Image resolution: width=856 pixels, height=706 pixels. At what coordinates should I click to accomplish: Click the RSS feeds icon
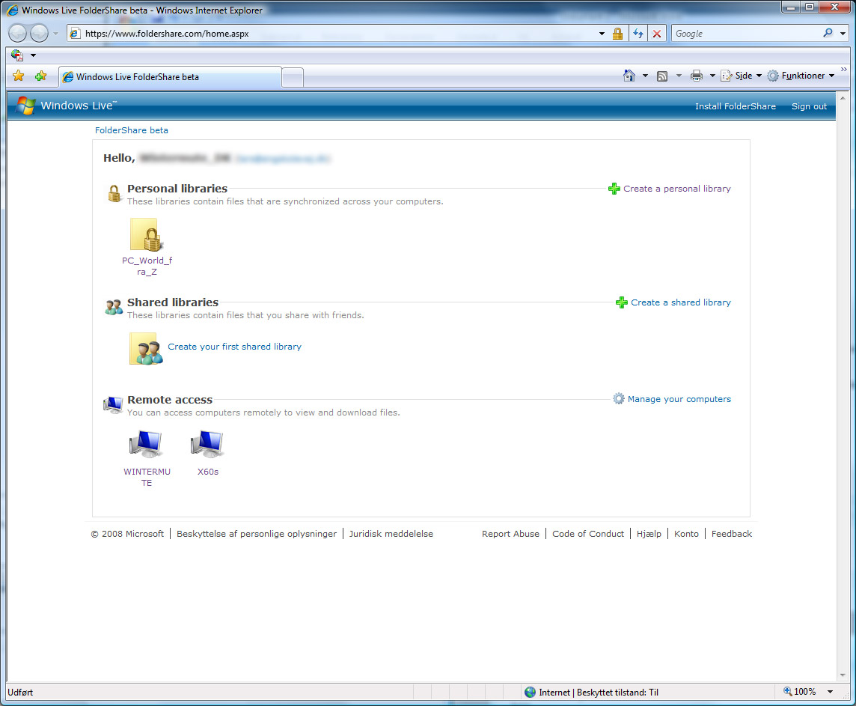(662, 76)
